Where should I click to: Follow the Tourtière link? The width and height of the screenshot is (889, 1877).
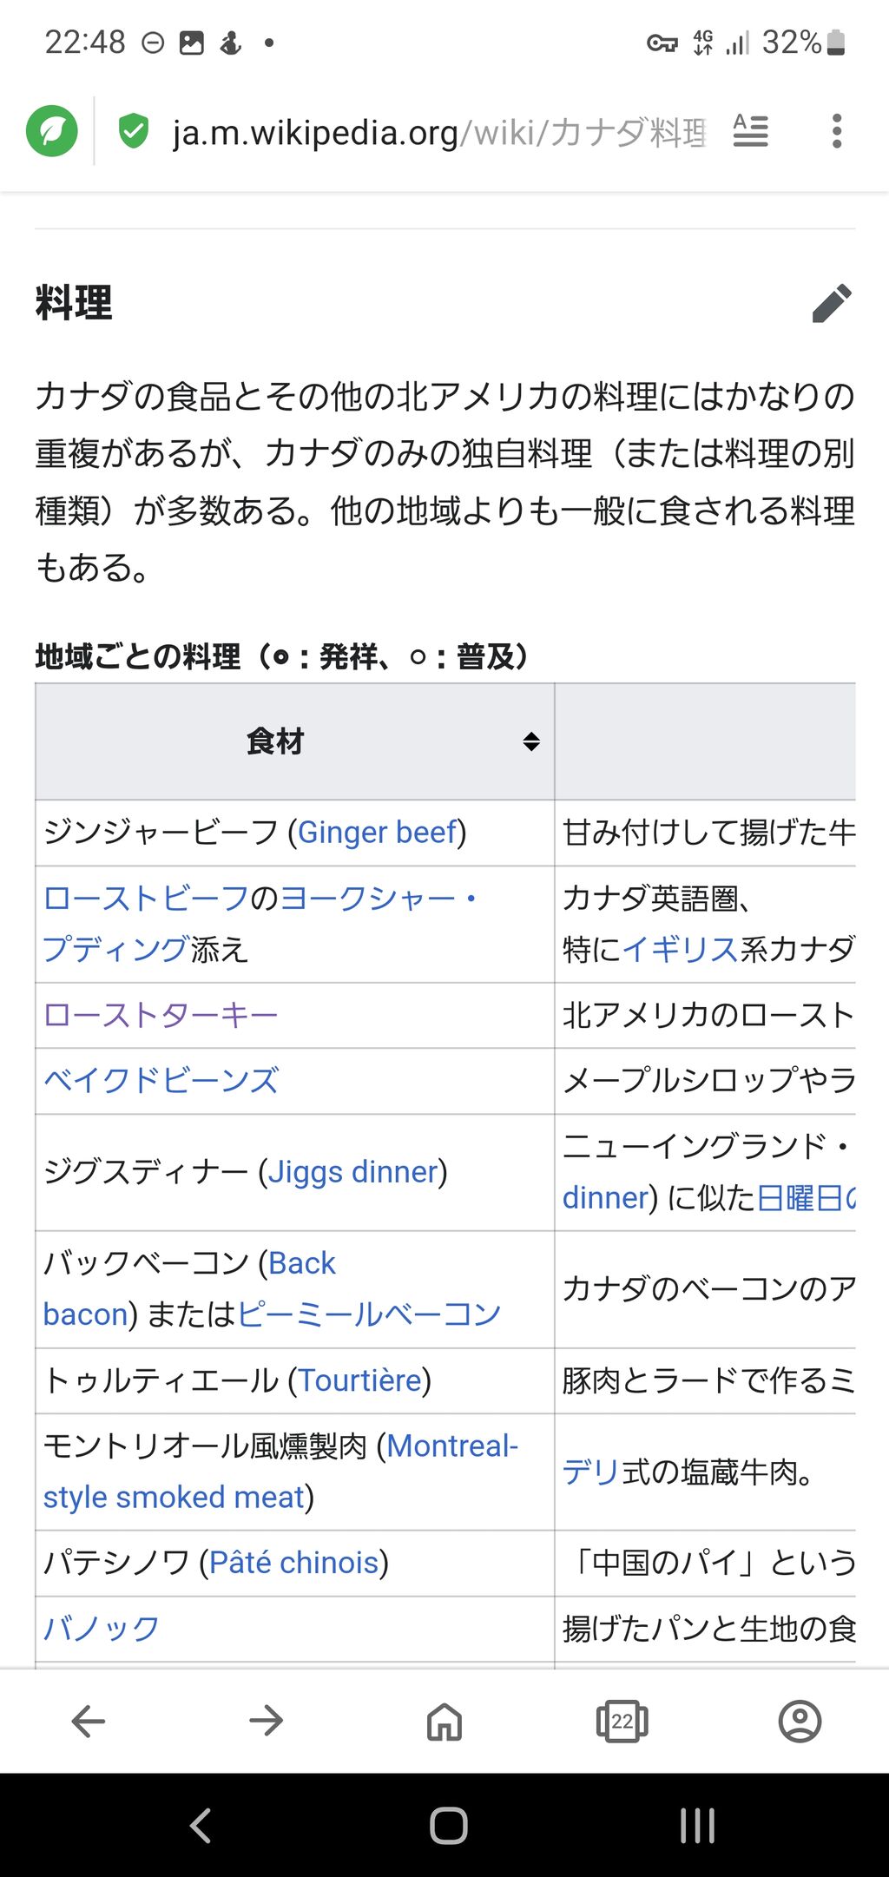[x=360, y=1380]
